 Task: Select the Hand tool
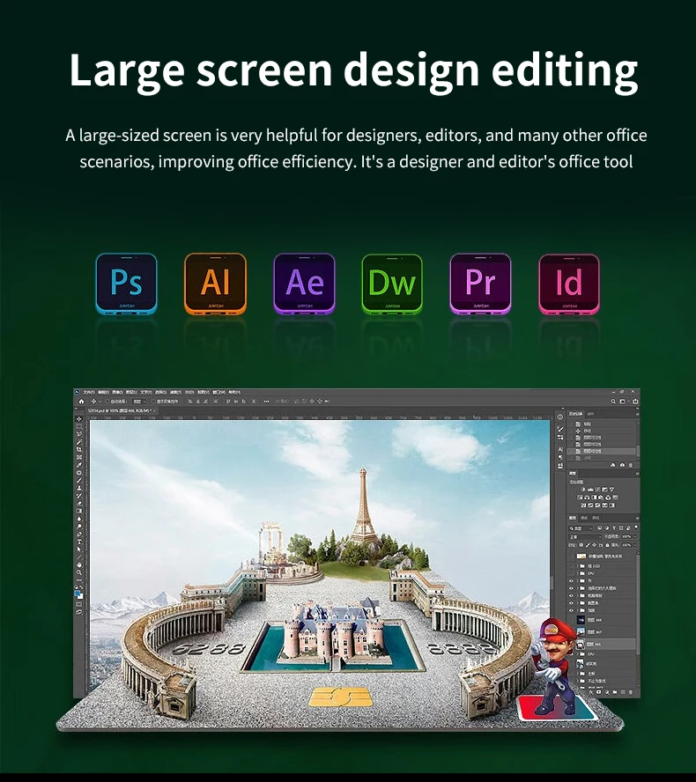(78, 565)
